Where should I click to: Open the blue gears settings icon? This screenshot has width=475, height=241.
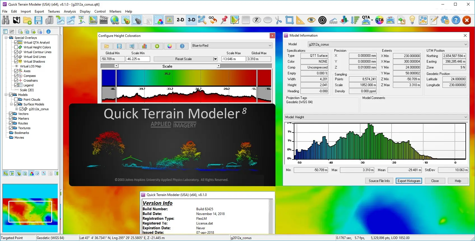pos(445,20)
